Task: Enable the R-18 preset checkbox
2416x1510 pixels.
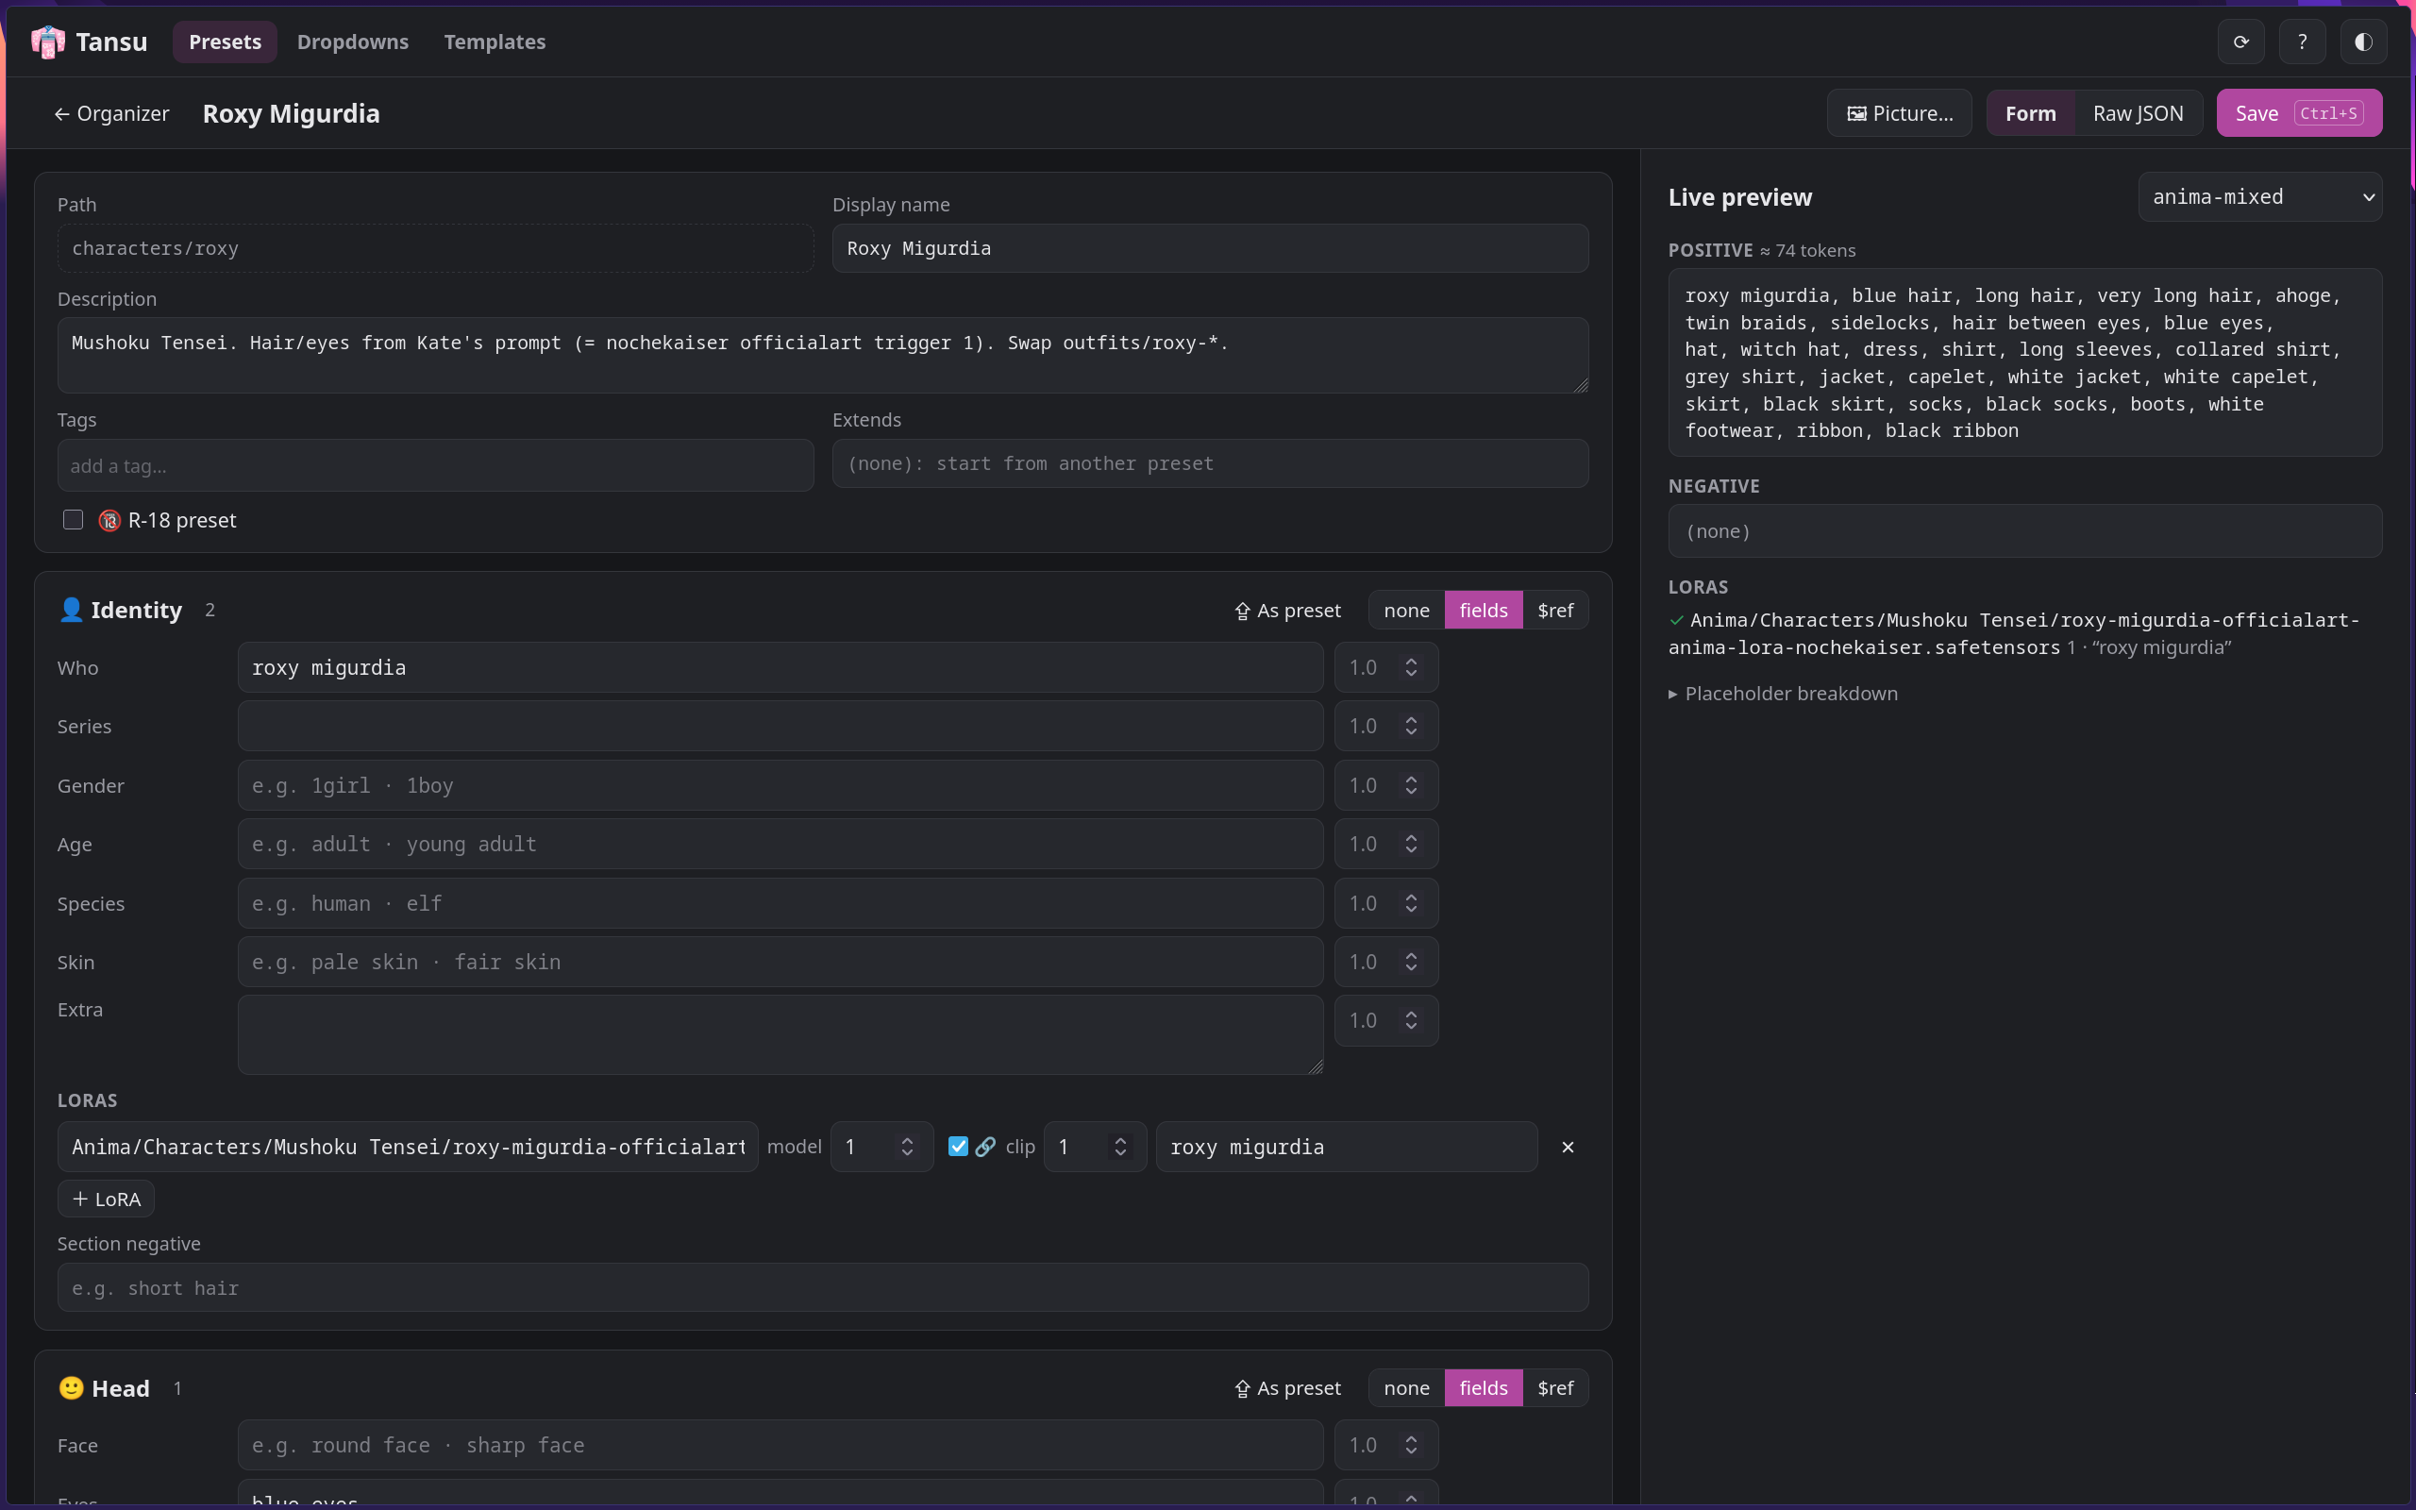Action: point(73,519)
